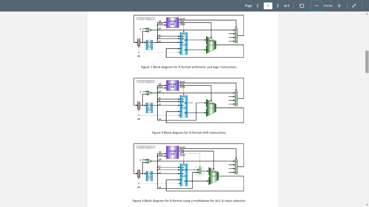The height and width of the screenshot is (207, 369).
Task: Click the Control unit block in Figure 2
Action: [172, 23]
